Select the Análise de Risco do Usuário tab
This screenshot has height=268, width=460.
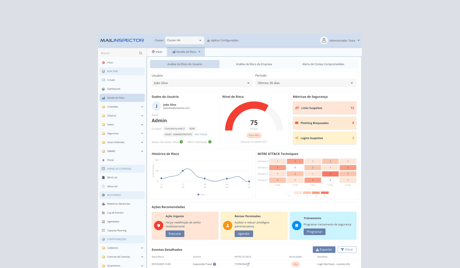[185, 64]
